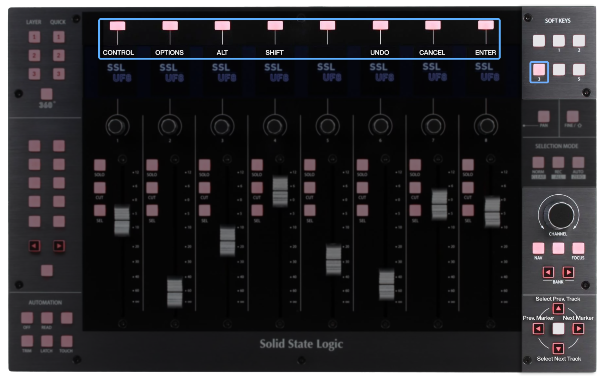The width and height of the screenshot is (601, 376).
Task: Click the center cursor button between arrows
Action: [558, 329]
